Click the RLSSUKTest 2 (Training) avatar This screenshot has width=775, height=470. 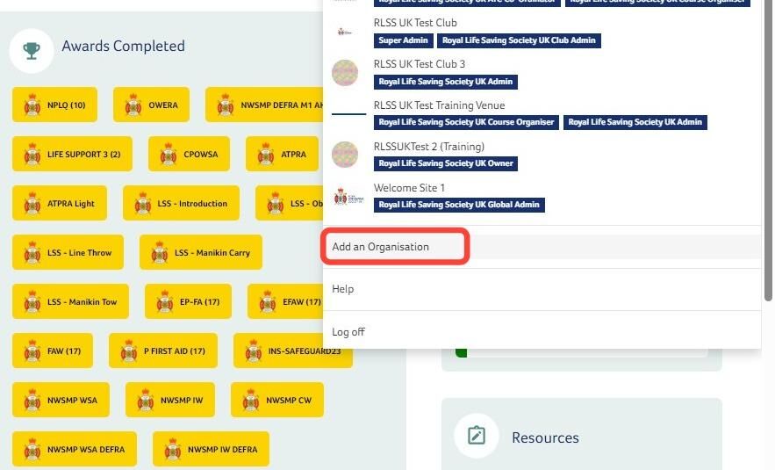(x=345, y=155)
